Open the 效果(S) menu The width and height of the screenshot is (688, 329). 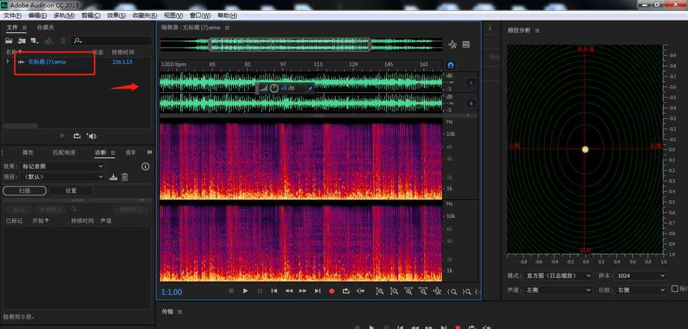click(116, 15)
